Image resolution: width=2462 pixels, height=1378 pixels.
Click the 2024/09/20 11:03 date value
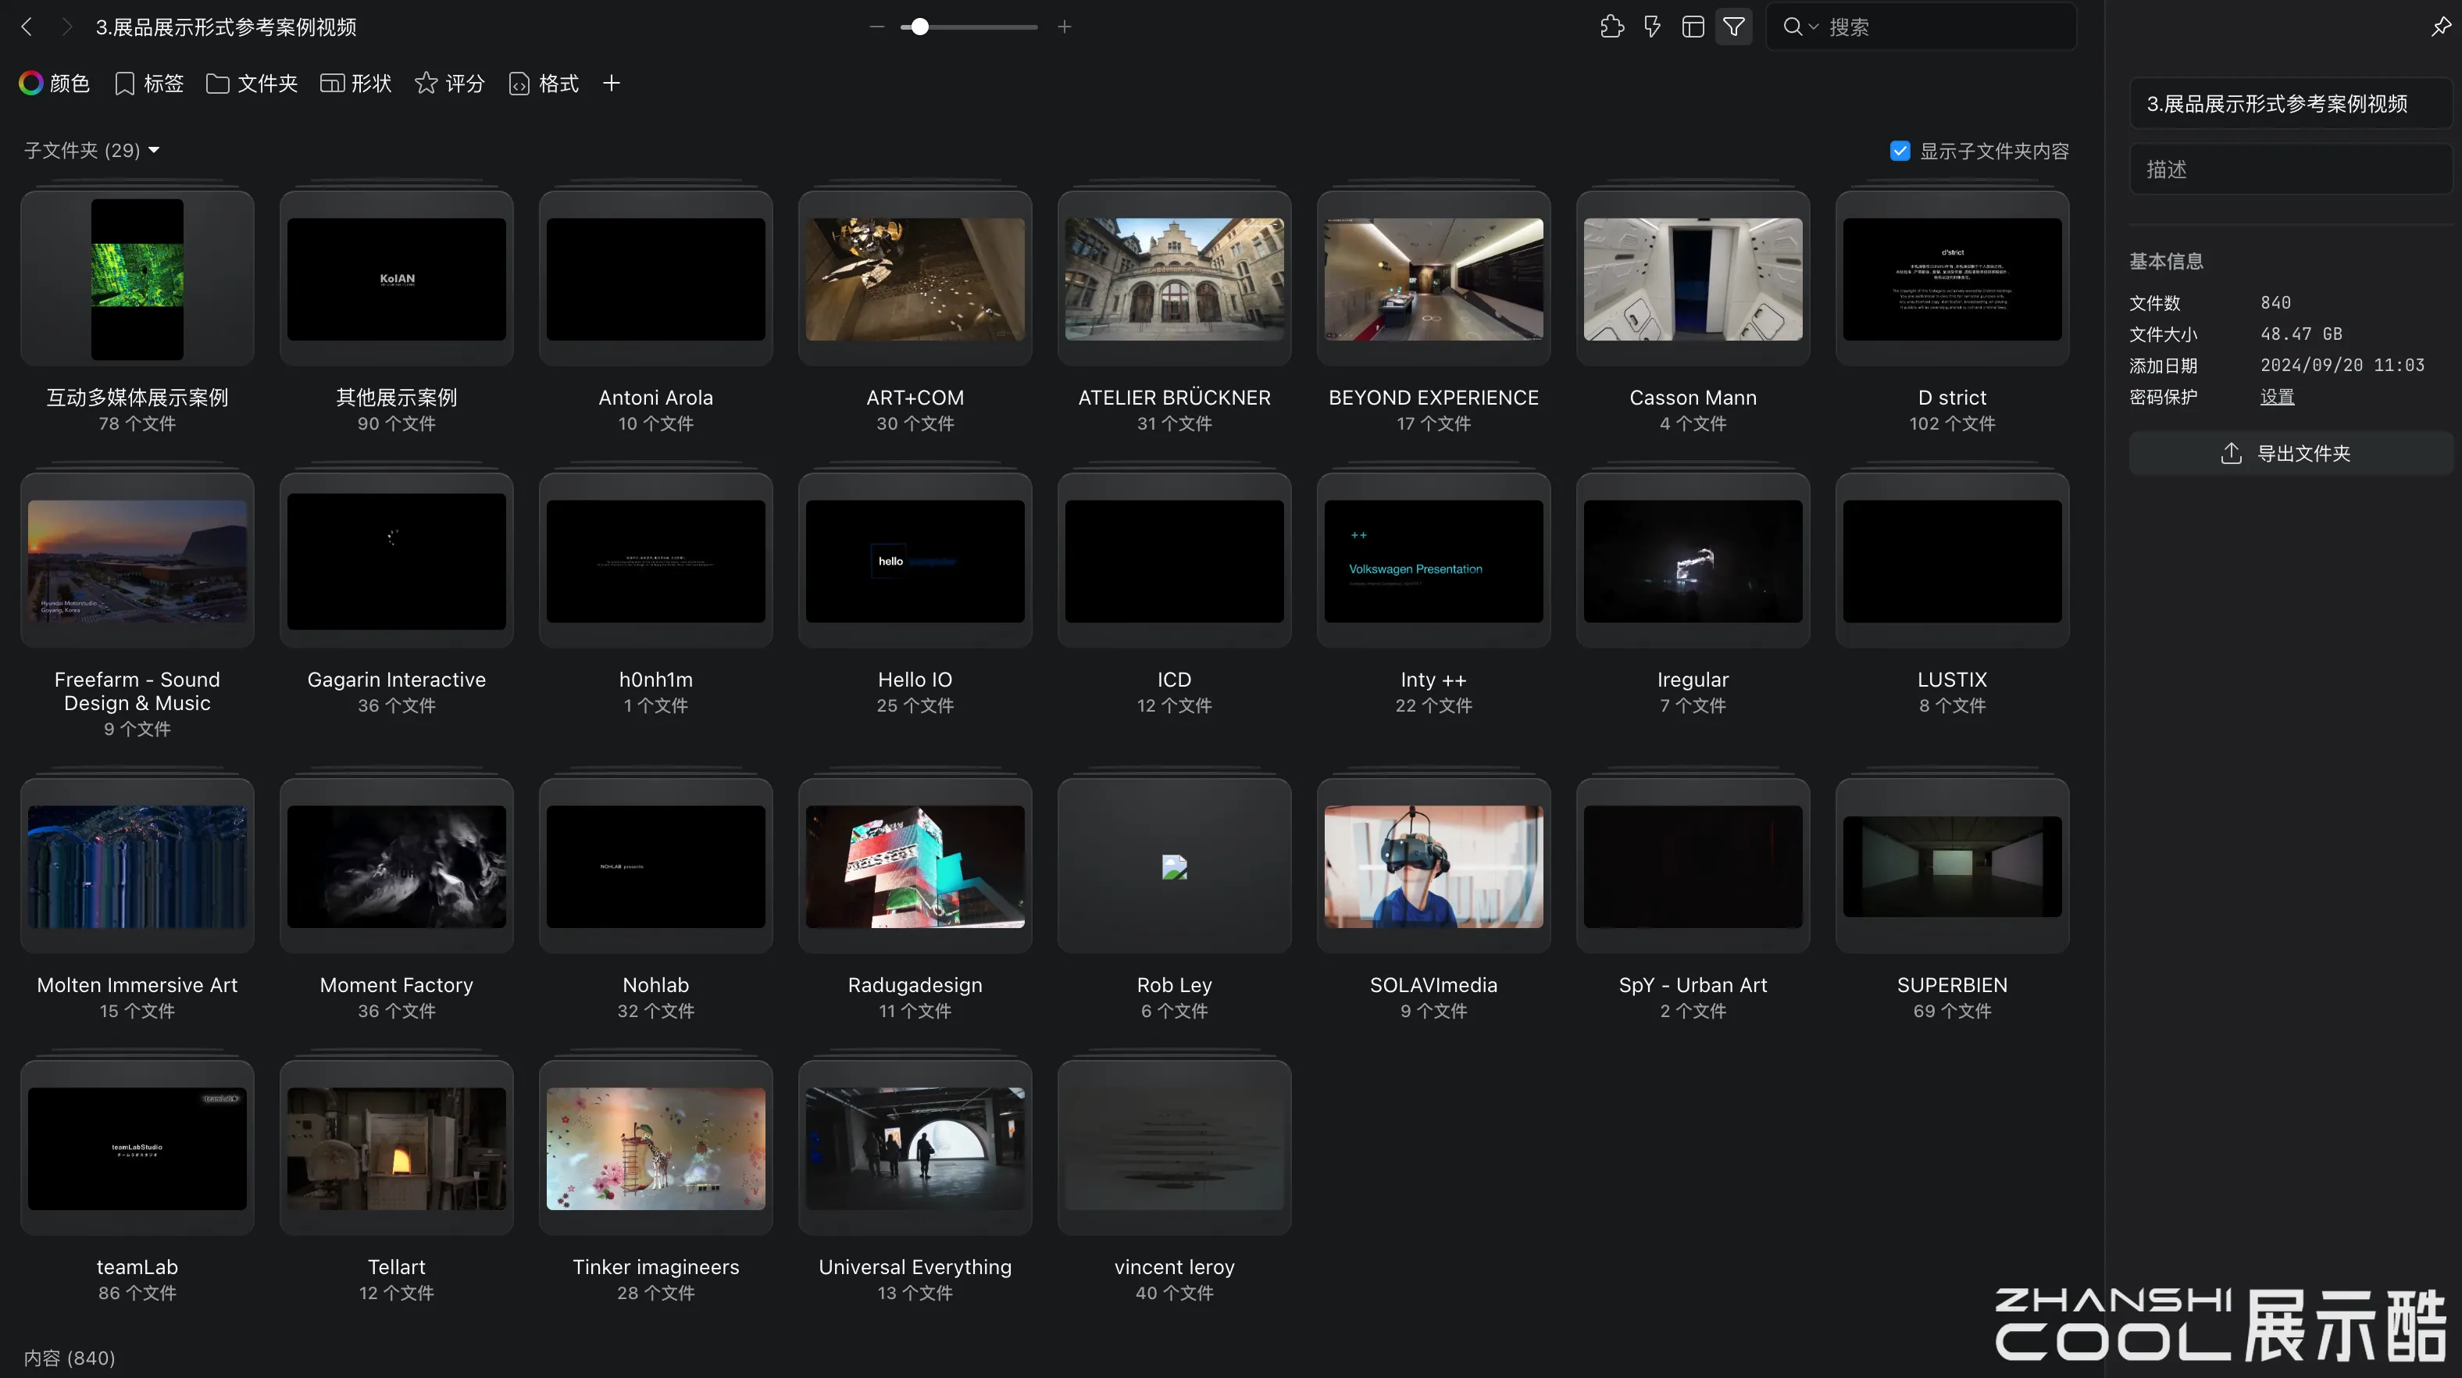[x=2342, y=365]
